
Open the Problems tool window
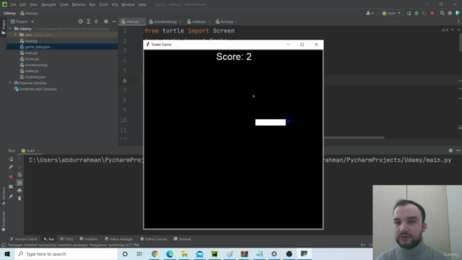(89, 239)
